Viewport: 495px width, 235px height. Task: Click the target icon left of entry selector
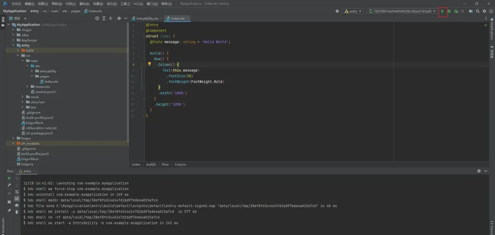[x=337, y=11]
